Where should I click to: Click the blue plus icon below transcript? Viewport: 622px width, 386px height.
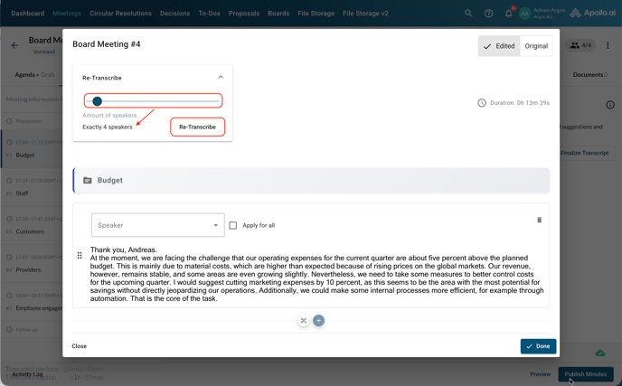318,320
